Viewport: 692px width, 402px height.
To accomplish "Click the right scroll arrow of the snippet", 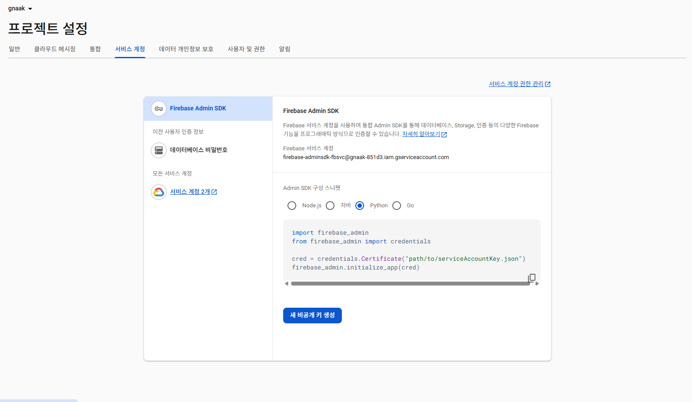I will click(537, 283).
